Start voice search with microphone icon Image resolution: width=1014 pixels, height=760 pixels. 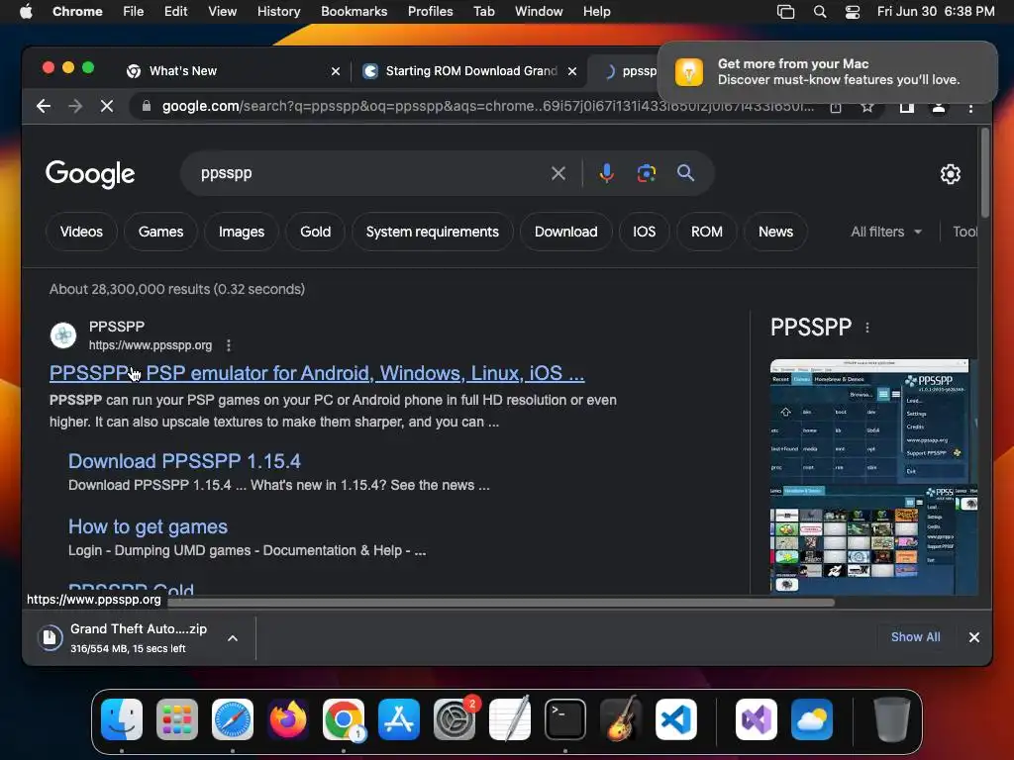point(606,173)
